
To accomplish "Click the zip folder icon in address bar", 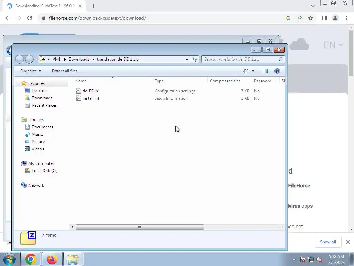I will [43, 59].
